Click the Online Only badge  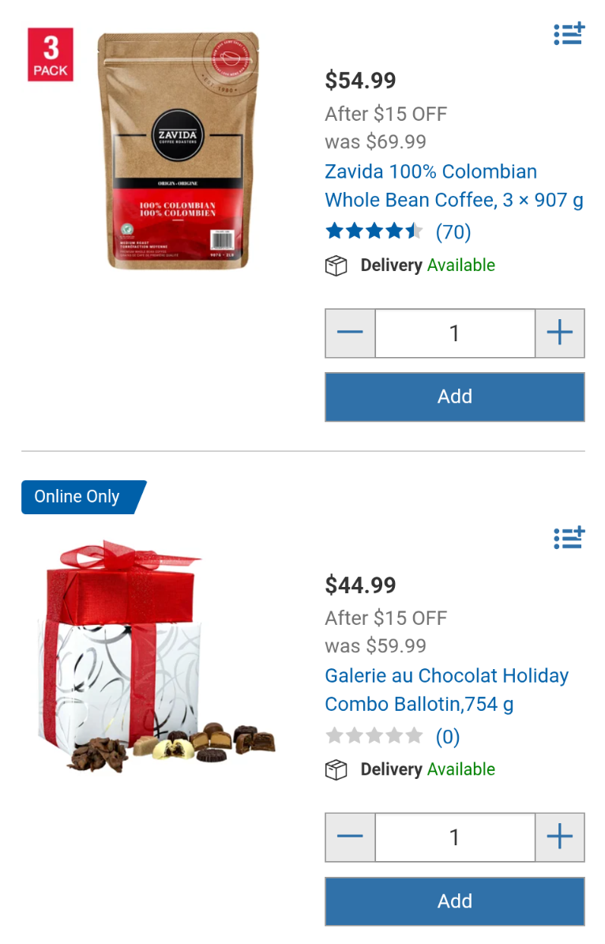84,497
